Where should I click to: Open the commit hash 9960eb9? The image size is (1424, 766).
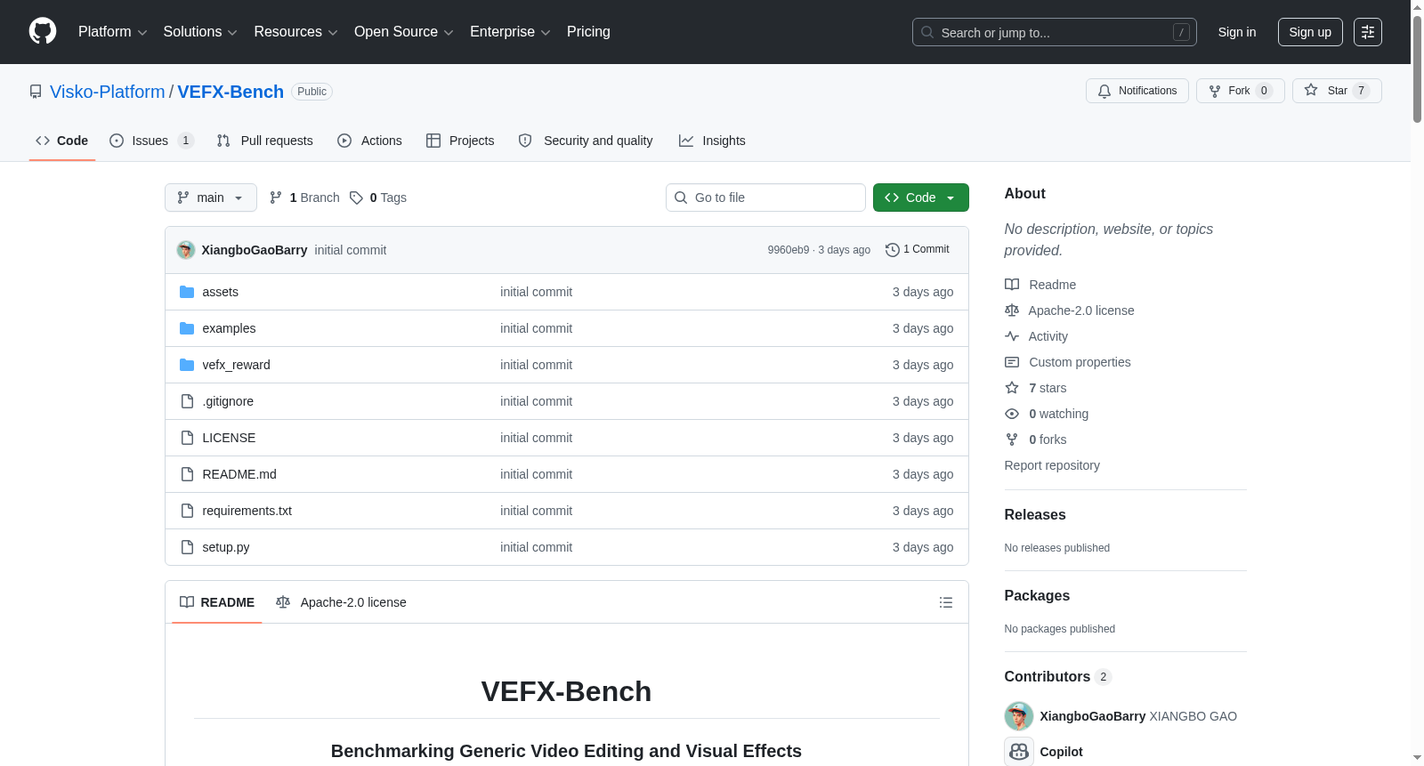(x=789, y=250)
